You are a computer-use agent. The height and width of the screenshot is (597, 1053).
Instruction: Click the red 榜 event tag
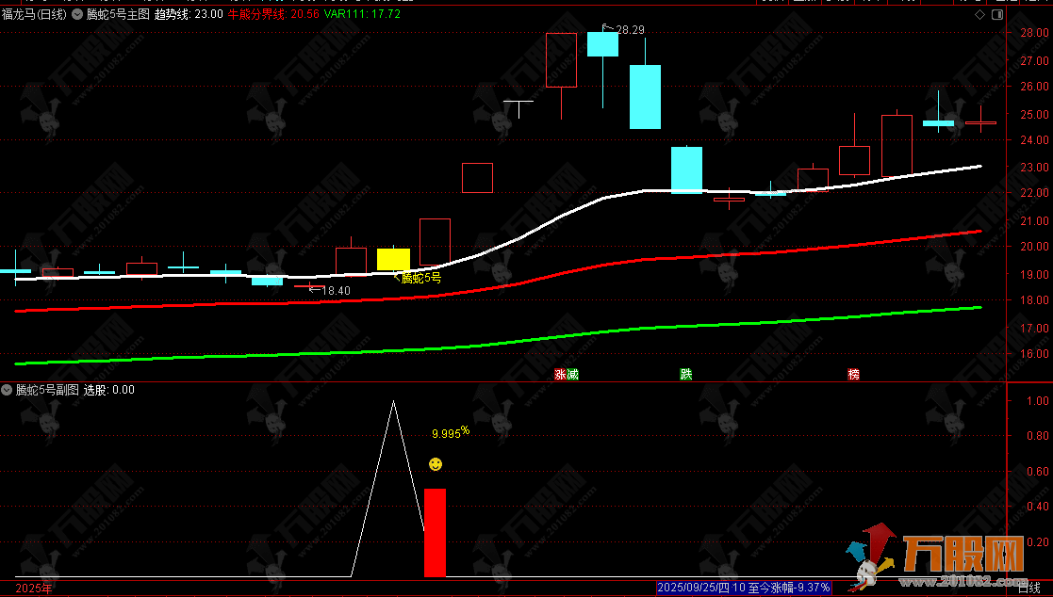coord(853,374)
